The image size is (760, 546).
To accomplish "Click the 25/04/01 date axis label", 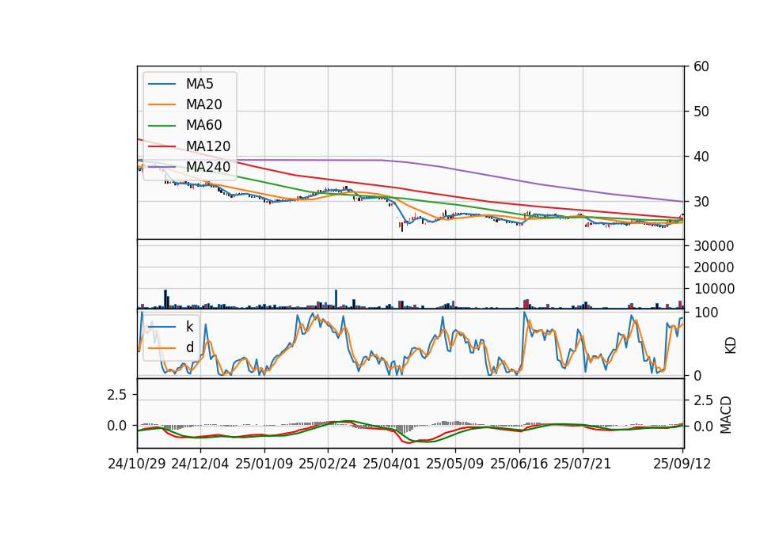I will point(392,464).
